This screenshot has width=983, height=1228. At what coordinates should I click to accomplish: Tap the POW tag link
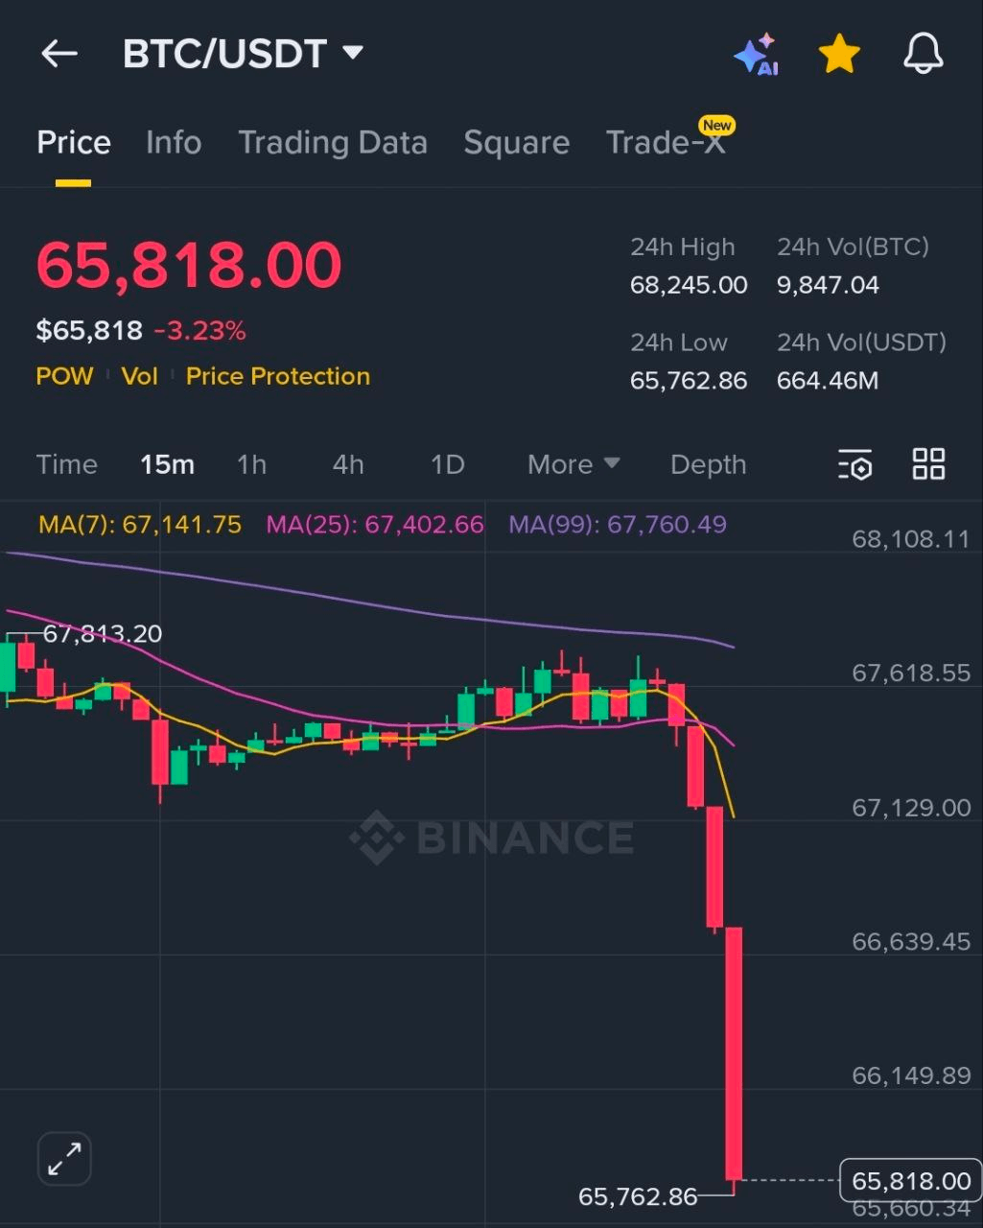point(64,376)
